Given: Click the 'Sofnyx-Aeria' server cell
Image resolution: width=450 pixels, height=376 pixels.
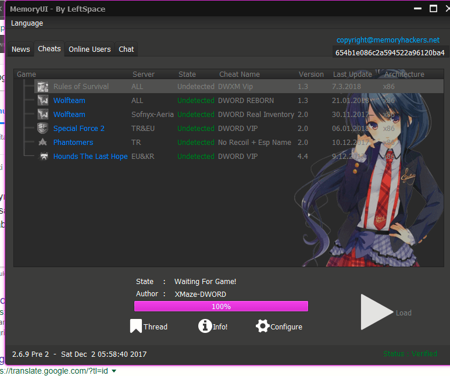Looking at the screenshot, I should click(x=152, y=115).
